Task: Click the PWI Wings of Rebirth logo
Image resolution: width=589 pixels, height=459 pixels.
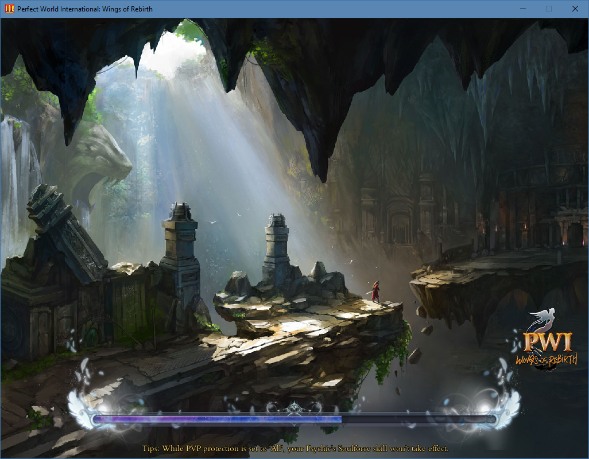Action: (x=545, y=340)
